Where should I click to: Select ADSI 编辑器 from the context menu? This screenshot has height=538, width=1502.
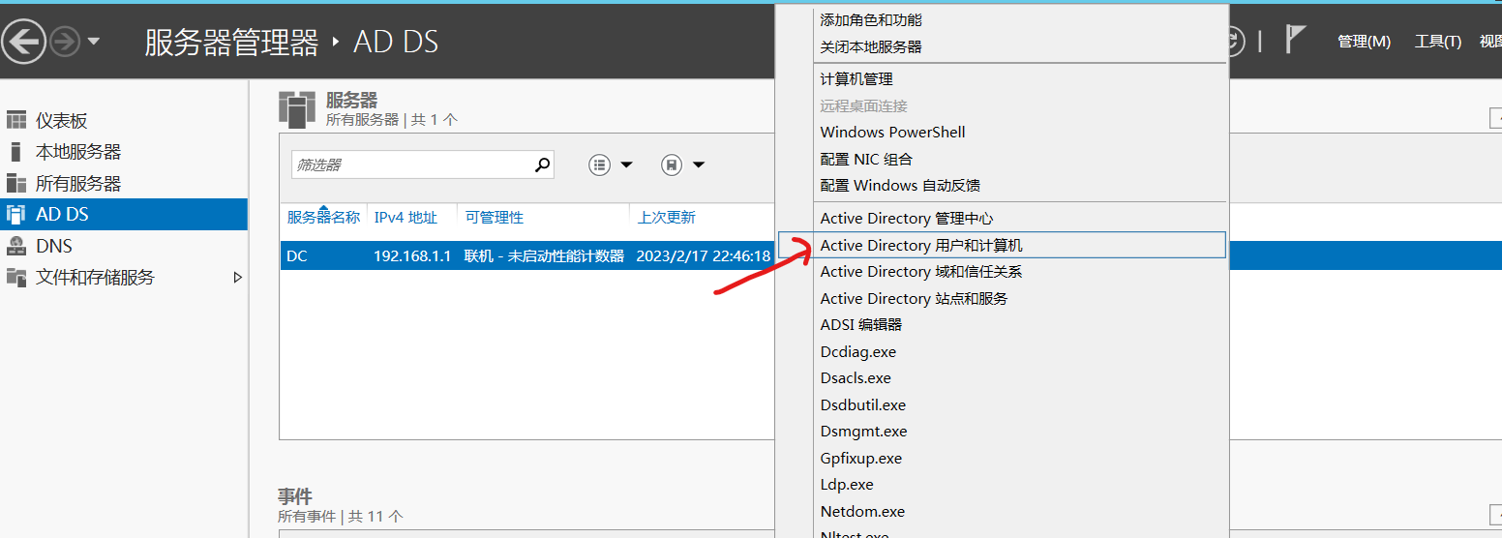[860, 325]
